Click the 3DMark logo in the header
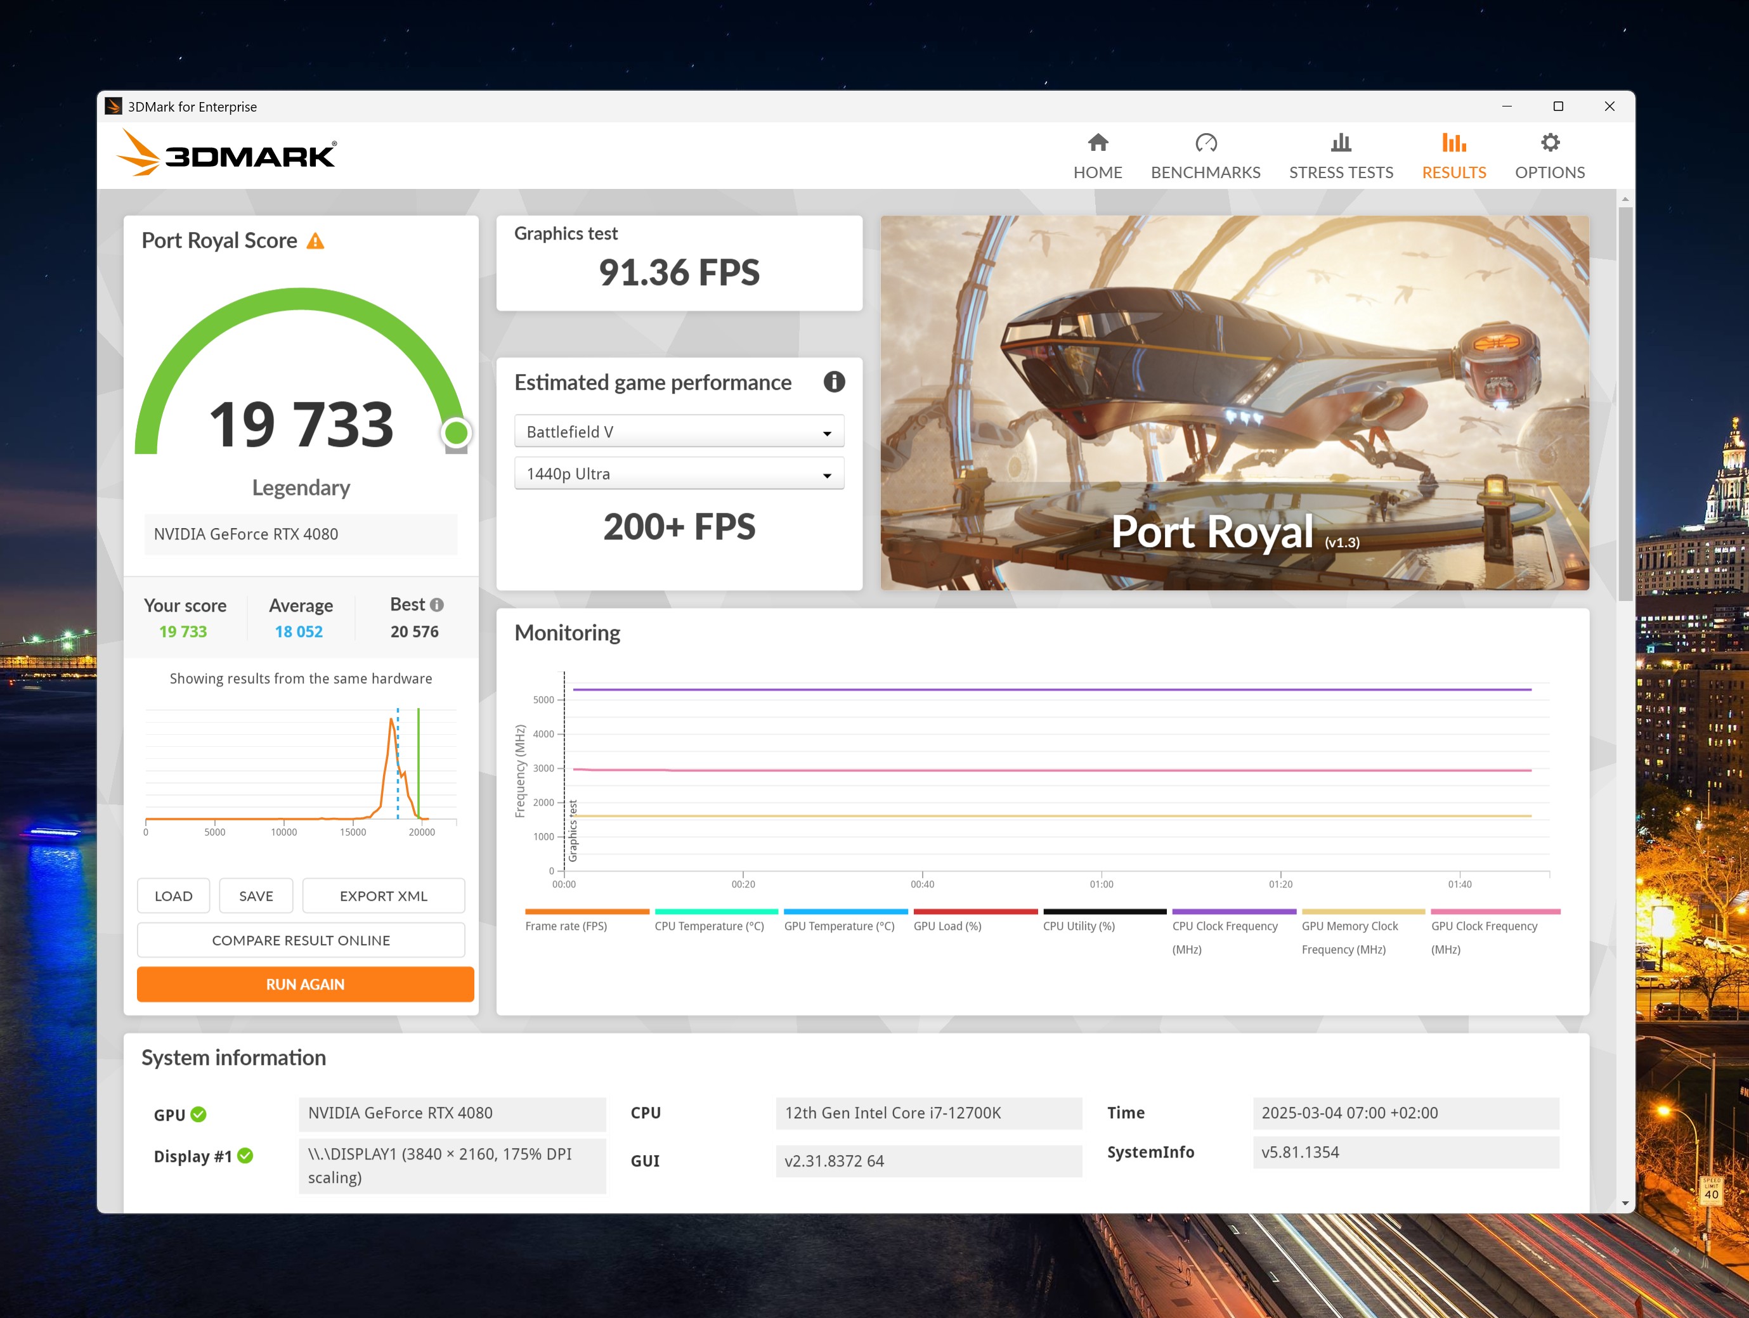The height and width of the screenshot is (1318, 1749). point(226,153)
